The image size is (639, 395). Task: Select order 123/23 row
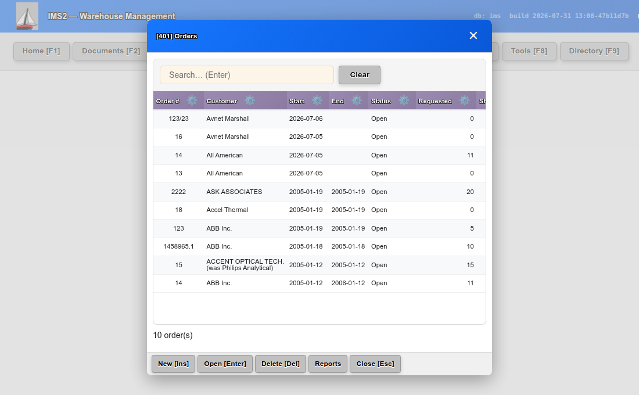[319, 119]
